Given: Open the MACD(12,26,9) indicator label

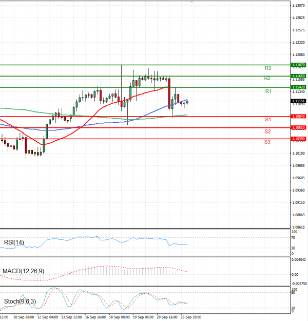Looking at the screenshot, I should [x=22, y=271].
